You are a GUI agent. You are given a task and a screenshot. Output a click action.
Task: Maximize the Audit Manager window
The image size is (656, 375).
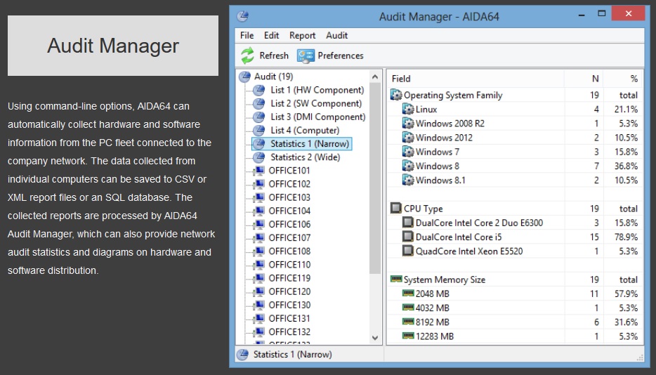pyautogui.click(x=602, y=14)
